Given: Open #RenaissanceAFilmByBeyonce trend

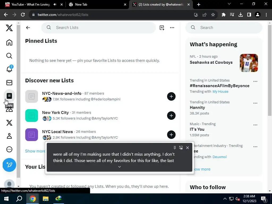Looking at the screenshot, I should [x=220, y=86].
